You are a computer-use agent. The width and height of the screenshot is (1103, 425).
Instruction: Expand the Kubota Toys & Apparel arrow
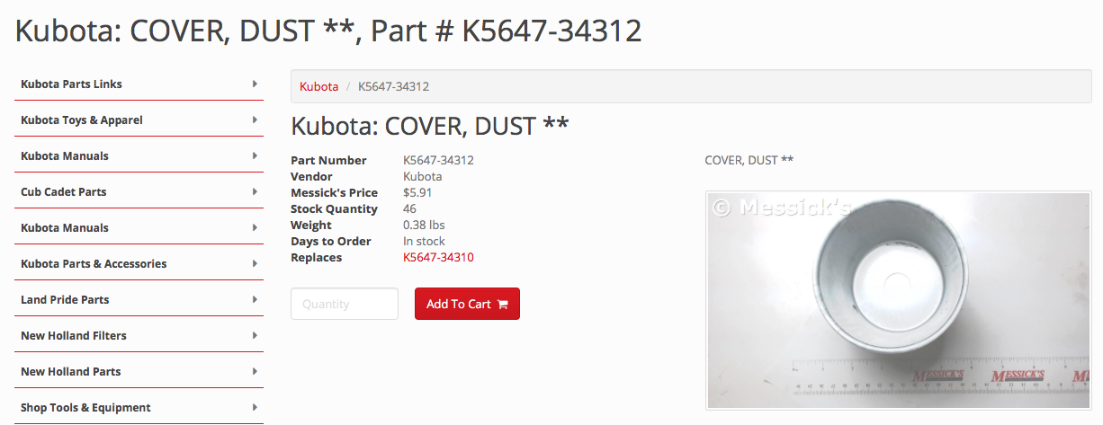pyautogui.click(x=256, y=120)
